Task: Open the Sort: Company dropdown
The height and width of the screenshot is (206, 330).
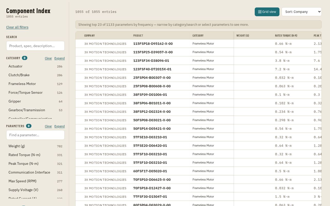Action: pos(302,12)
